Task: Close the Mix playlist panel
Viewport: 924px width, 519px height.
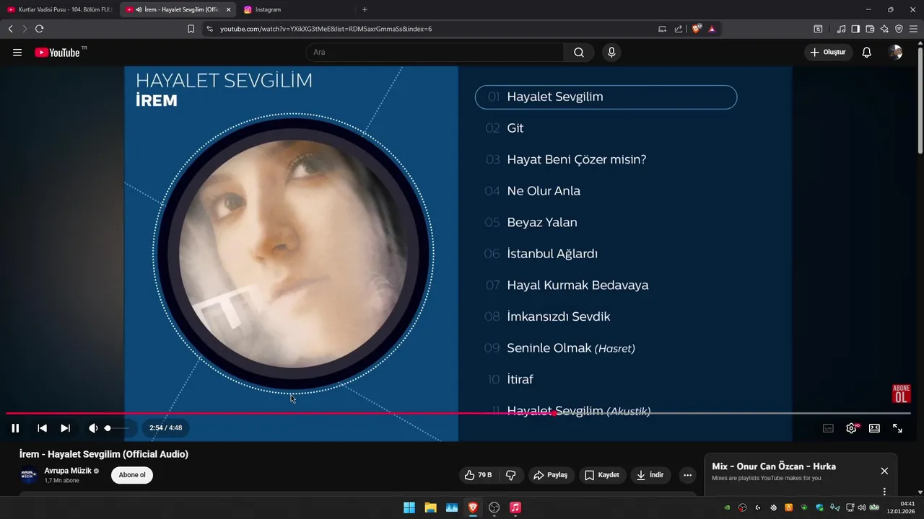Action: tap(884, 471)
